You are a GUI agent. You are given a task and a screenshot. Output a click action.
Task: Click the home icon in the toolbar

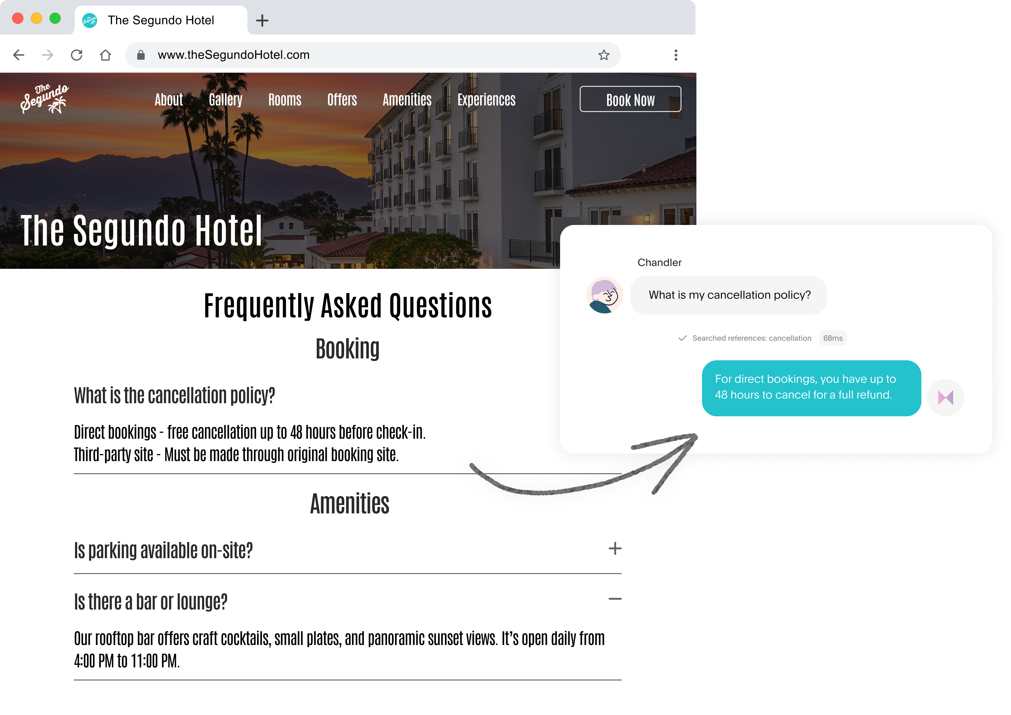105,54
